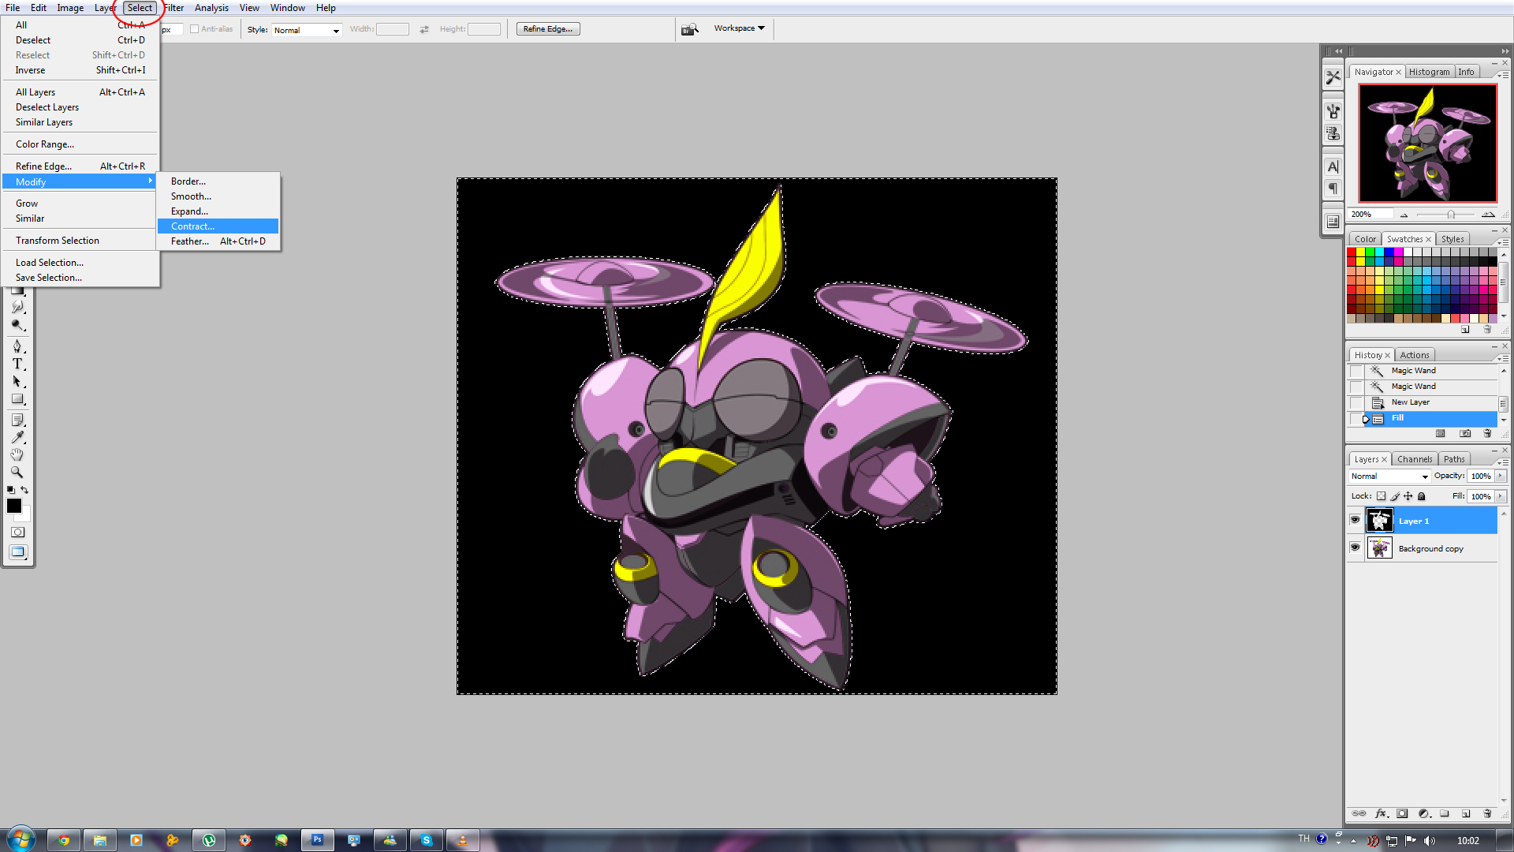Open the Layers panel options menu
Image resolution: width=1514 pixels, height=852 pixels.
click(1503, 461)
